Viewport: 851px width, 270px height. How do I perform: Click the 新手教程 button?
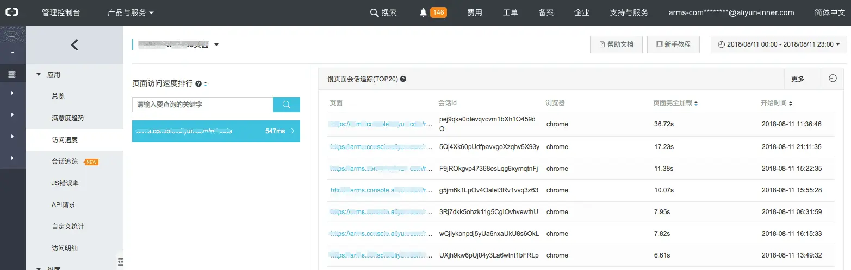(x=673, y=44)
